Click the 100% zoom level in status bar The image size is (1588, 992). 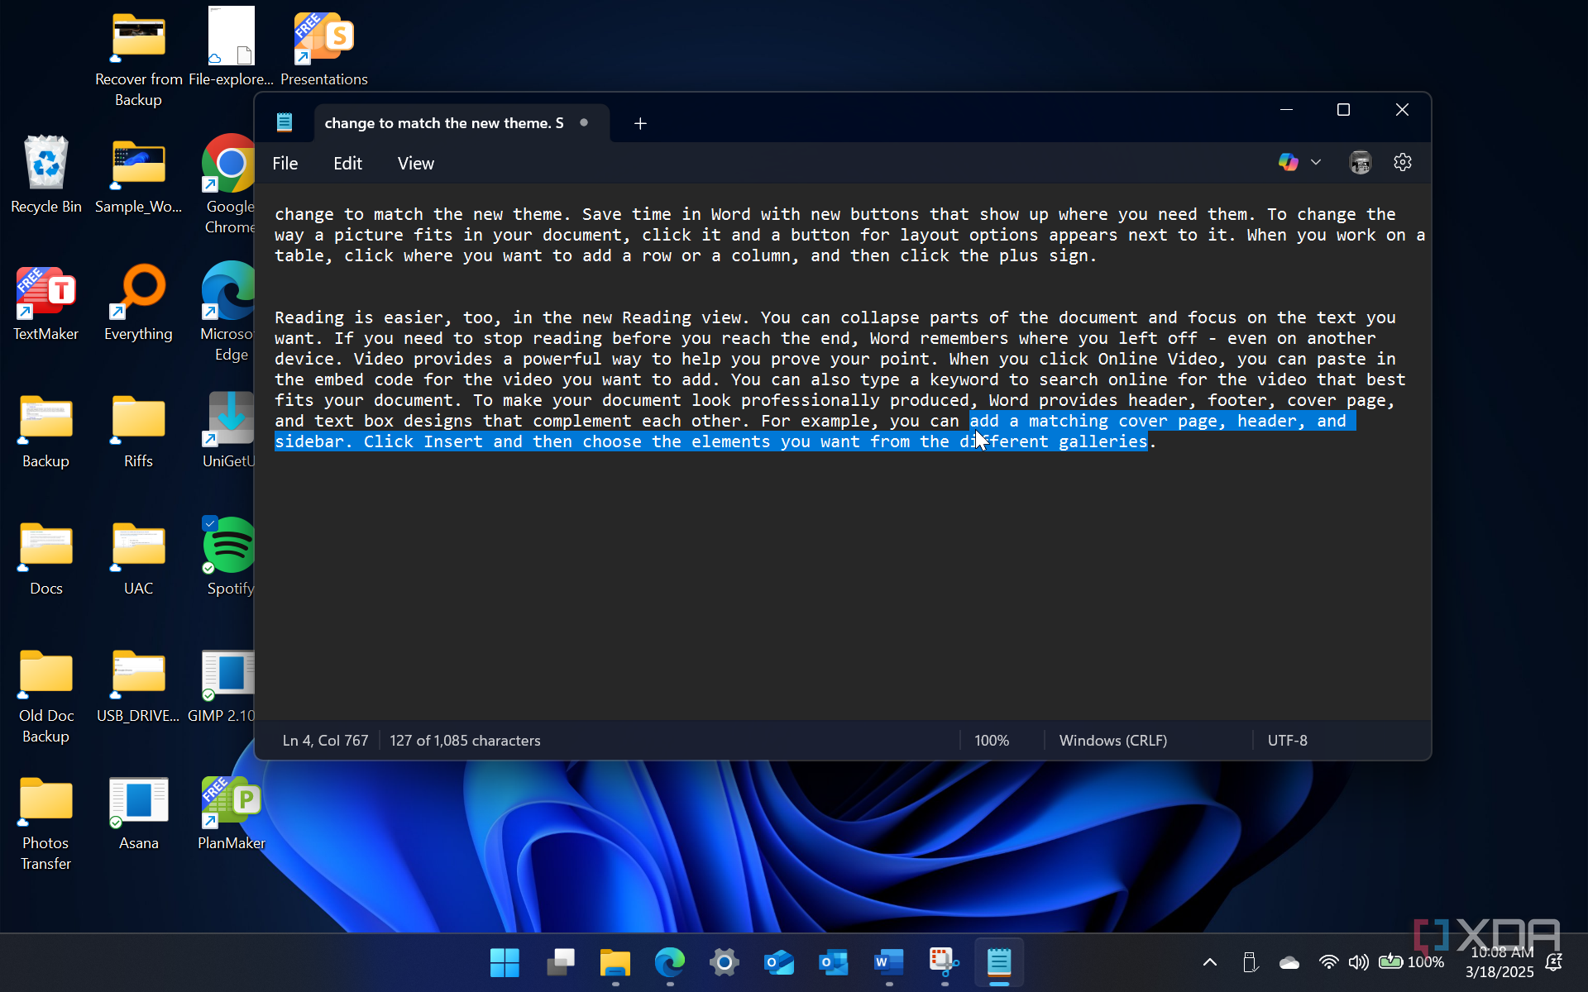pyautogui.click(x=992, y=741)
